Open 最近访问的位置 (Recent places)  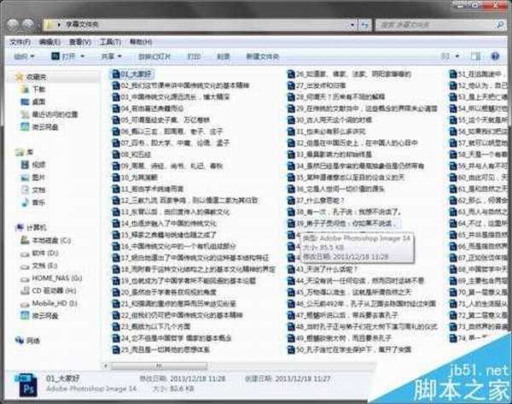coord(55,114)
